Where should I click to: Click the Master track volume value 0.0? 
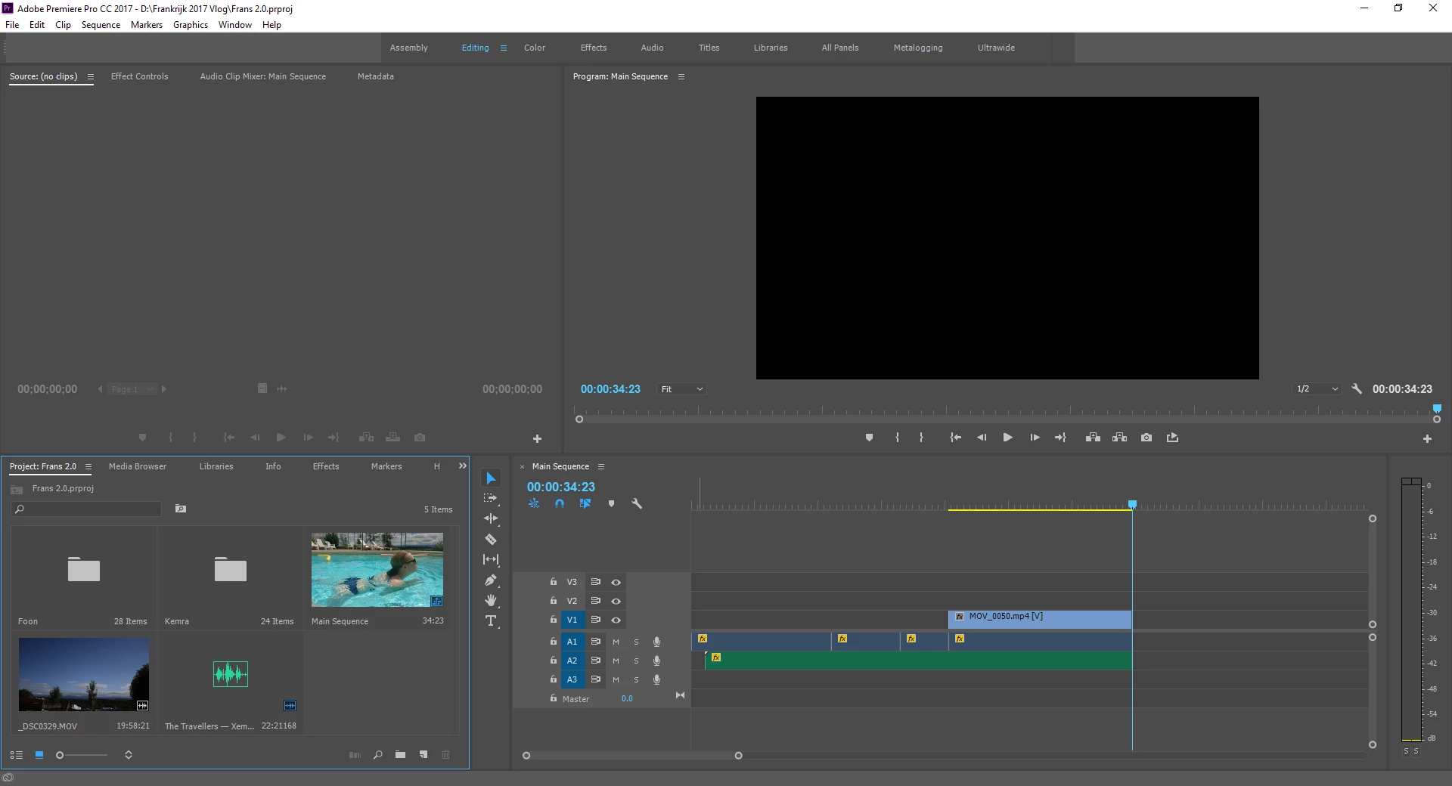(x=627, y=698)
